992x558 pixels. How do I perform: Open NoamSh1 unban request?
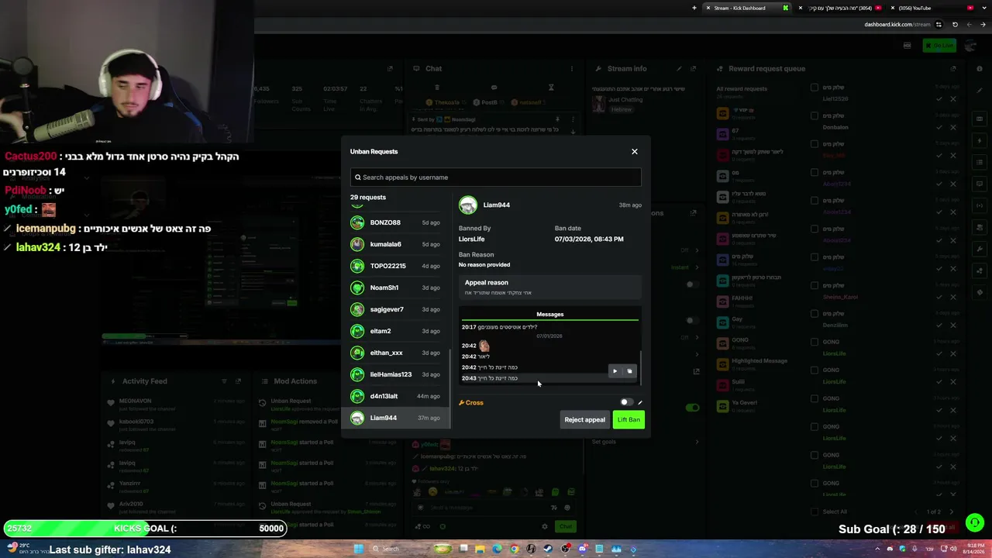[396, 288]
